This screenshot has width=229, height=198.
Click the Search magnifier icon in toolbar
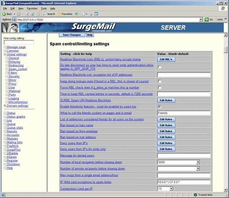point(45,14)
